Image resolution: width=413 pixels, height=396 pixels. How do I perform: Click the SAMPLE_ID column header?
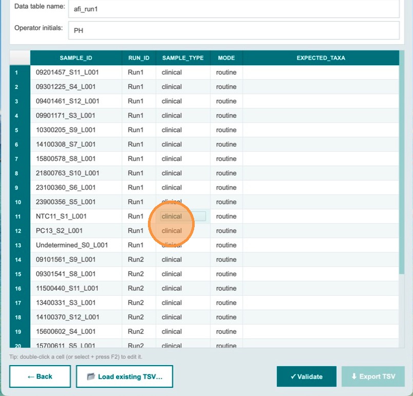(x=76, y=58)
